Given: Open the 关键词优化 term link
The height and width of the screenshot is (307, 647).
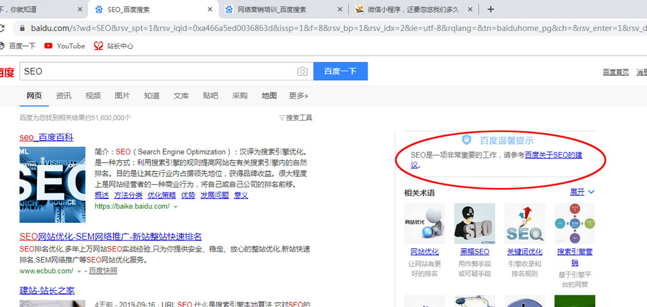Looking at the screenshot, I should pyautogui.click(x=525, y=252).
